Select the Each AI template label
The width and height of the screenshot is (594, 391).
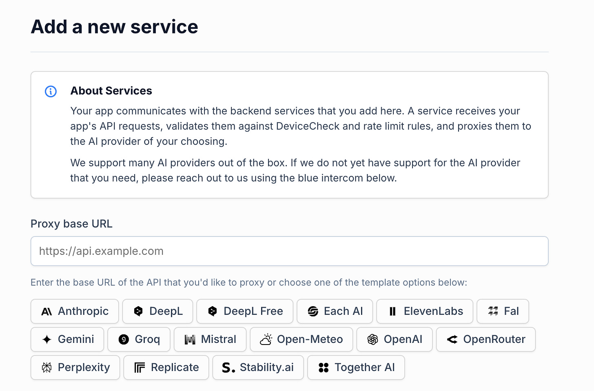click(x=344, y=311)
